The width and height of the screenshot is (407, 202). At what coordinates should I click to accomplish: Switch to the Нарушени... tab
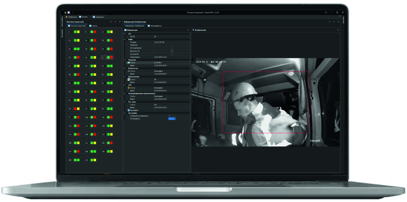[99, 17]
